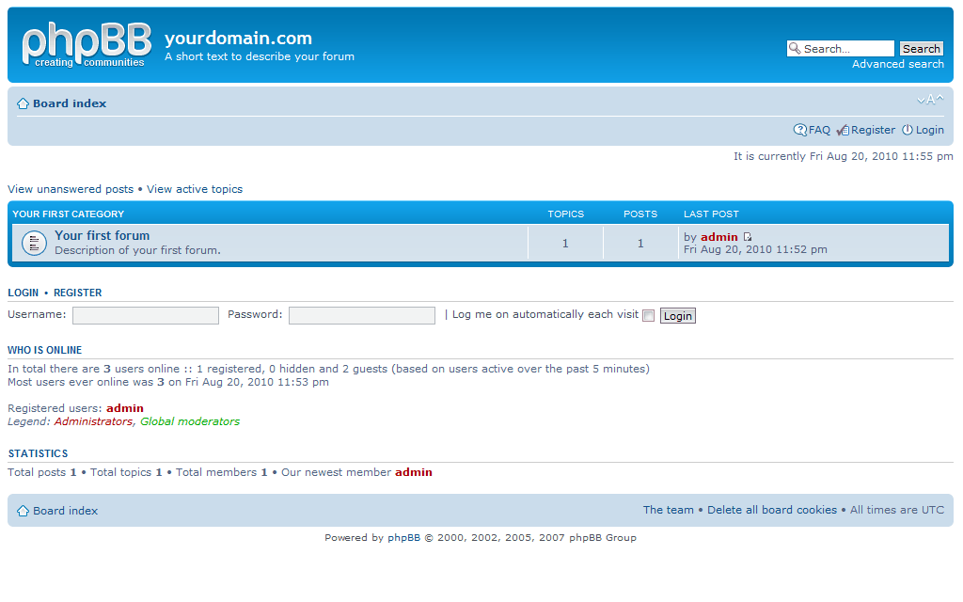
Task: Open Login link in top navigation
Action: [x=929, y=130]
